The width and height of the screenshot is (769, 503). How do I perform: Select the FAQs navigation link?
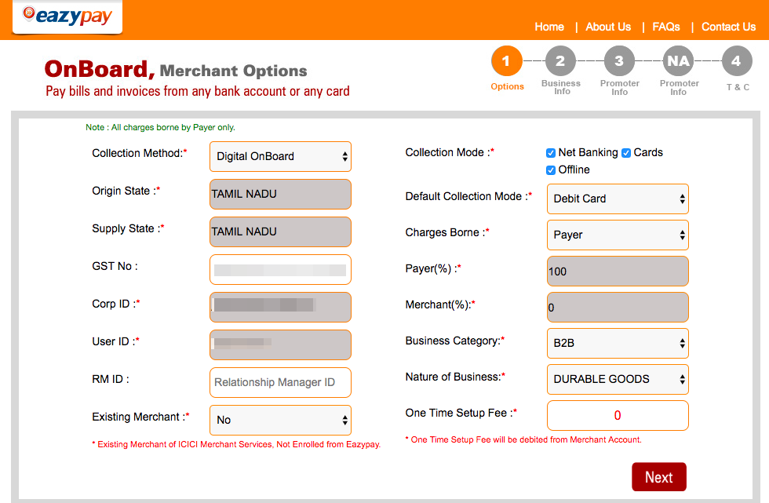tap(665, 27)
